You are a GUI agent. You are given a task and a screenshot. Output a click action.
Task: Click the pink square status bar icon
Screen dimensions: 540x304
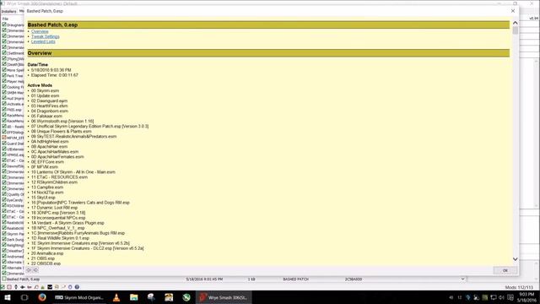(x=9, y=287)
